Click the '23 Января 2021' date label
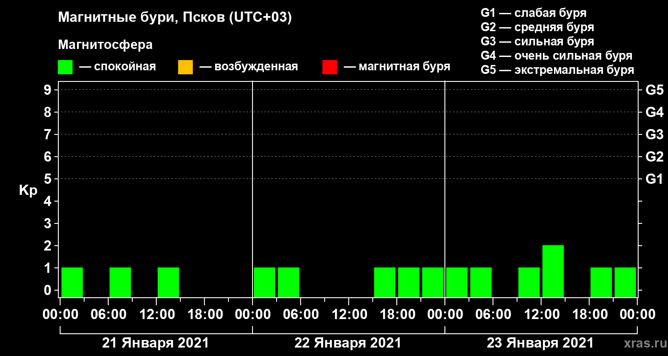This screenshot has width=668, height=356. (x=540, y=343)
